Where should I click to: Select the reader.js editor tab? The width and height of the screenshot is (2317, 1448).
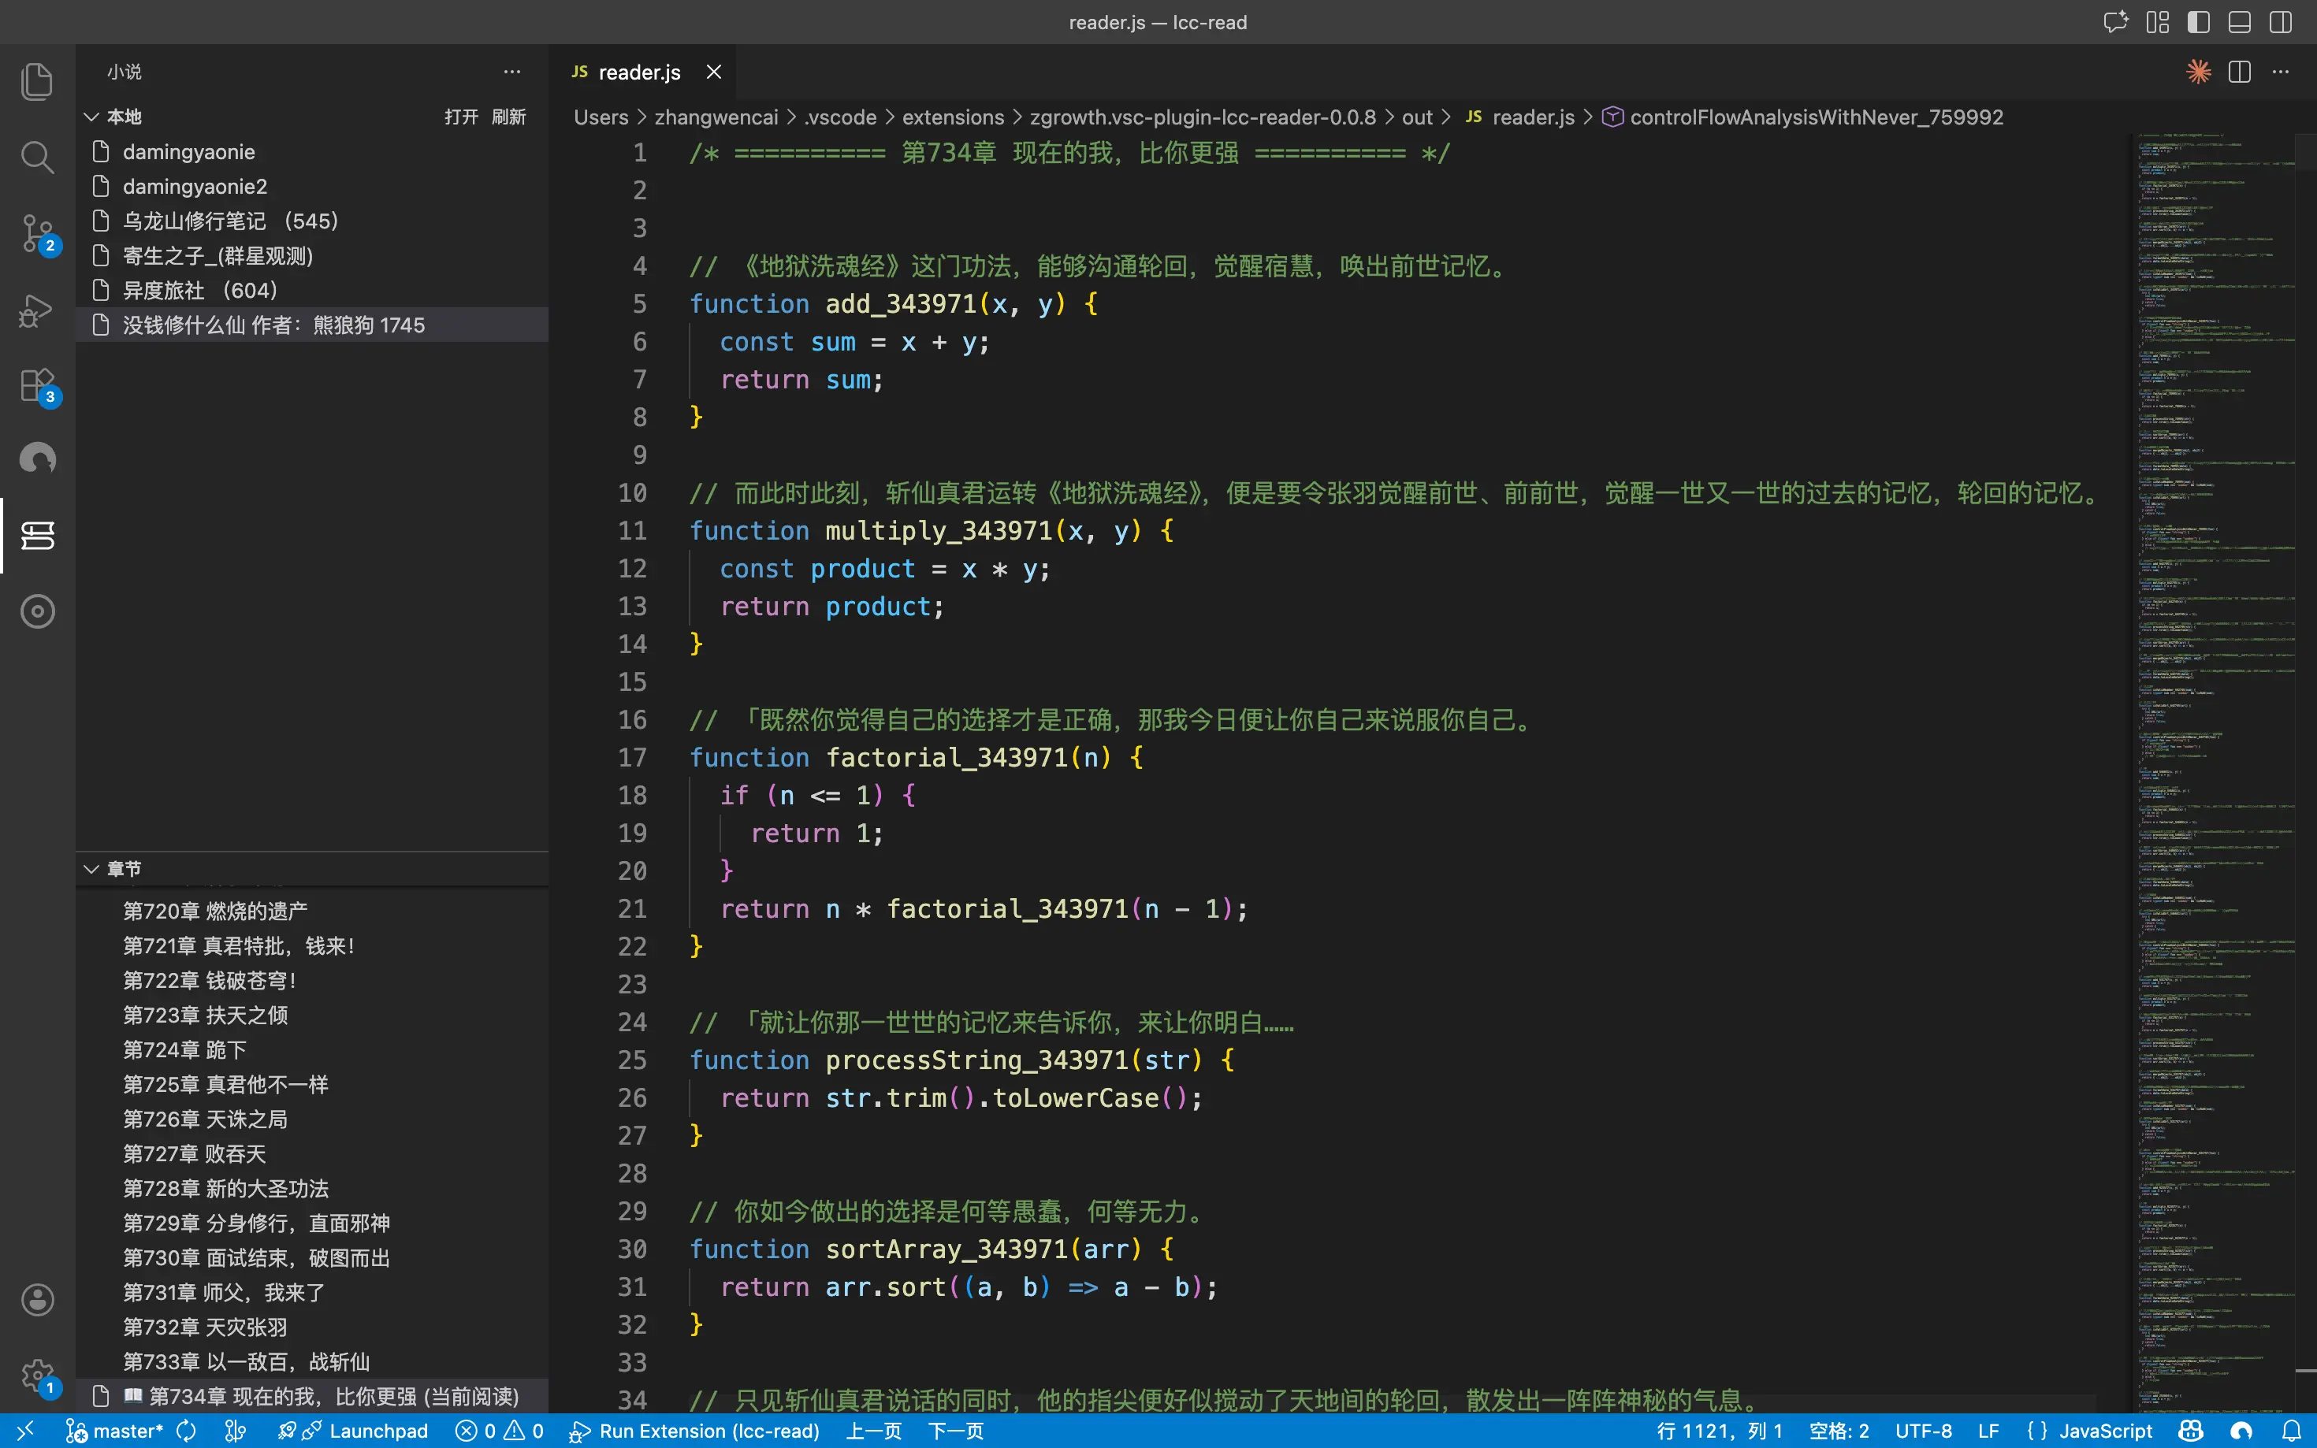639,72
